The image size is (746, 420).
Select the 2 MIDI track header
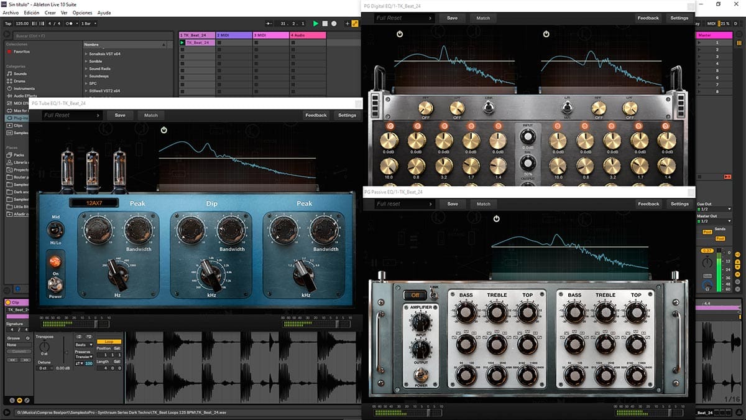click(233, 35)
